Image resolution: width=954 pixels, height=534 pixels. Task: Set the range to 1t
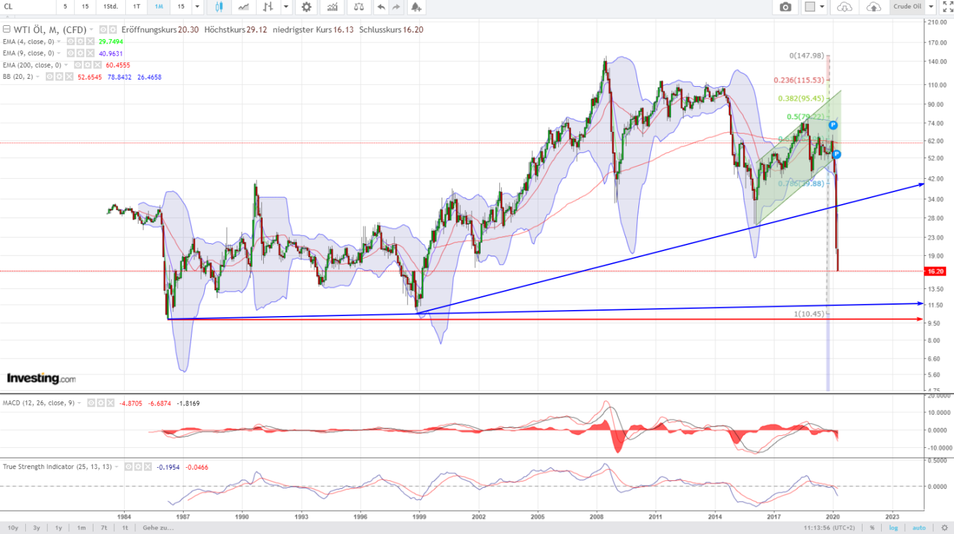pyautogui.click(x=125, y=528)
